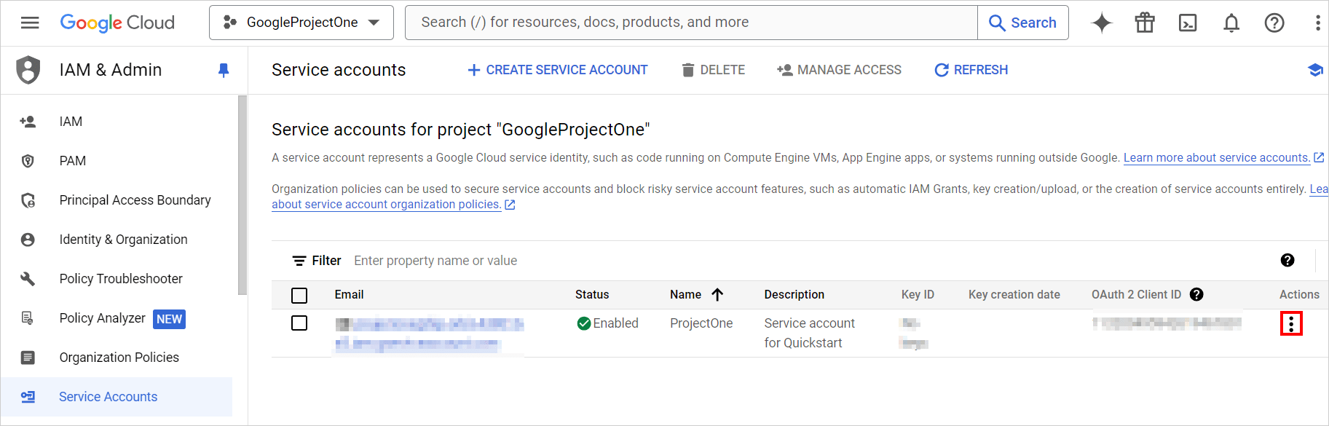This screenshot has height=426, width=1329.
Task: Sort by the Name column header
Action: 686,295
